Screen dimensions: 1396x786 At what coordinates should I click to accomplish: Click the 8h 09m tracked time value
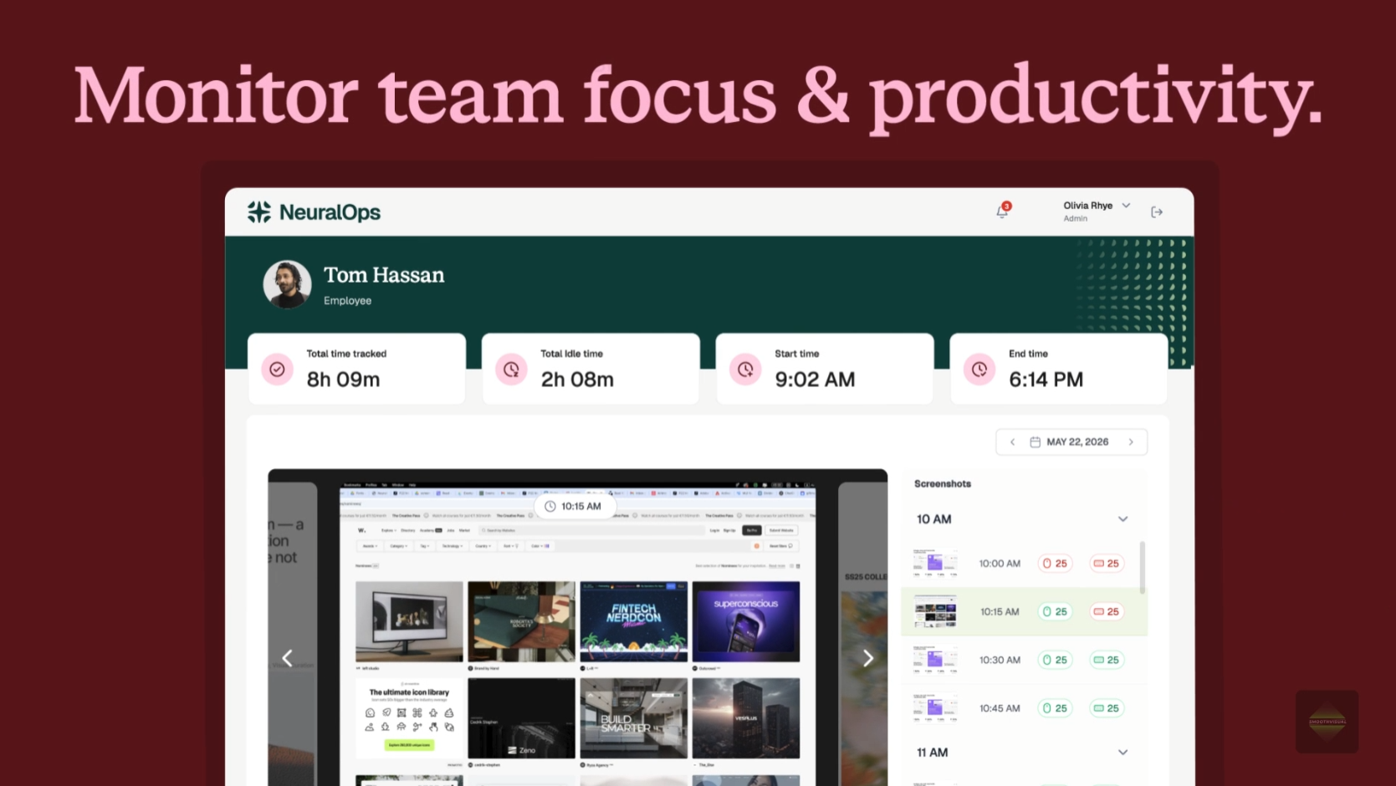343,380
